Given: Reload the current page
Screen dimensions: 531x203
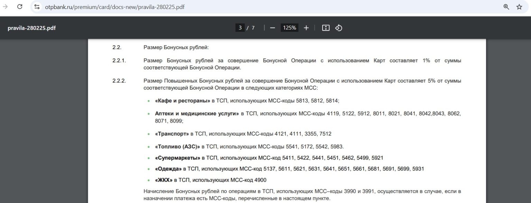Looking at the screenshot, I should coord(20,7).
